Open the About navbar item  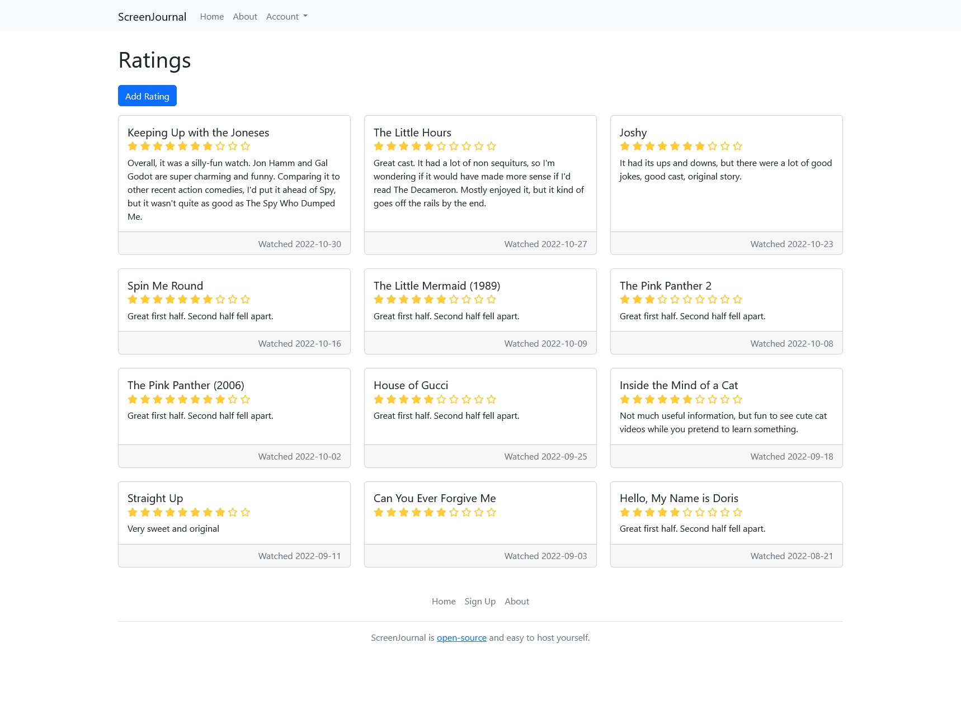[x=245, y=17]
